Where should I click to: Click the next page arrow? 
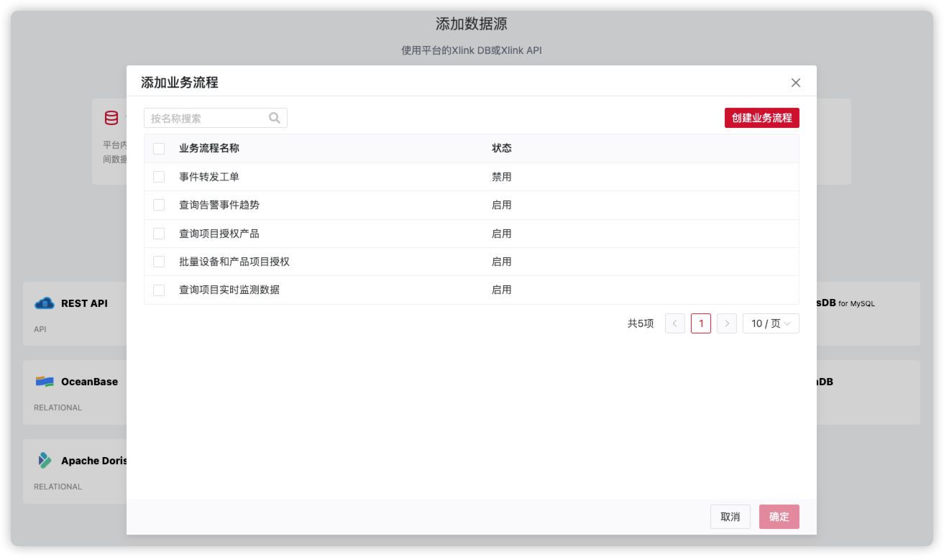[726, 323]
